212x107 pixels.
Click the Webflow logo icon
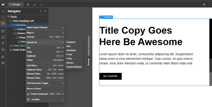pos(3,5)
